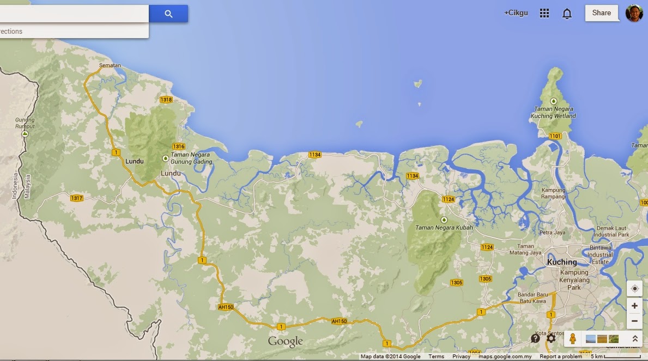
Task: Open the blue sky imagery thumbnail
Action: point(591,339)
